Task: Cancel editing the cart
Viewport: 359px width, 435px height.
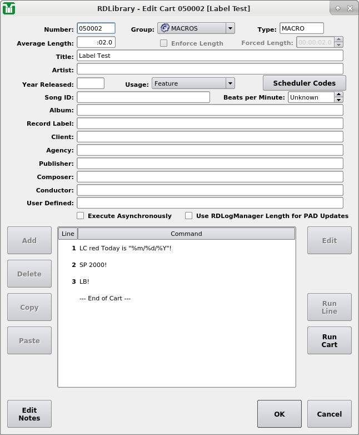Action: (x=329, y=414)
